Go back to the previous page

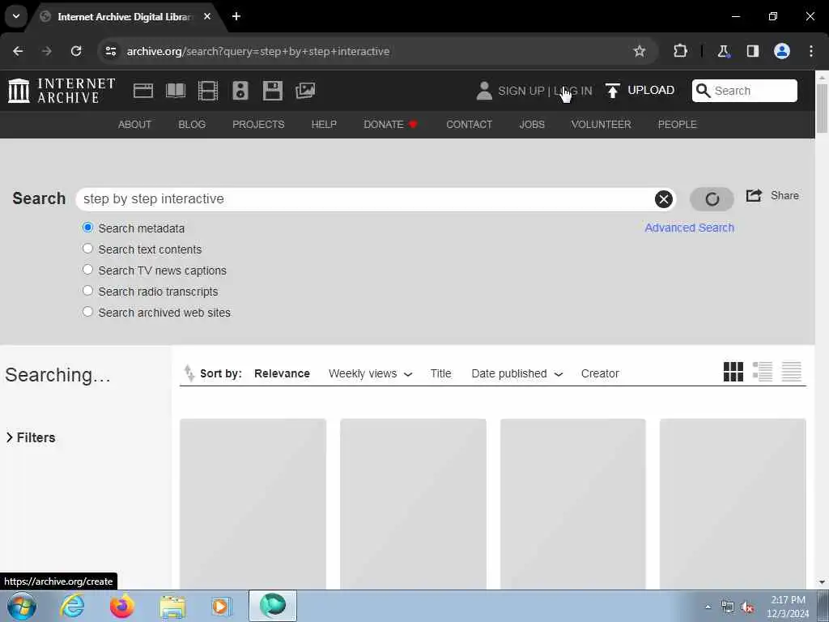click(18, 51)
